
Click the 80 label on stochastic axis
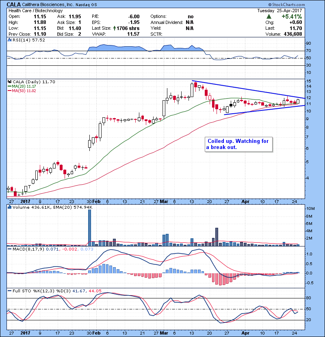[x=308, y=298]
